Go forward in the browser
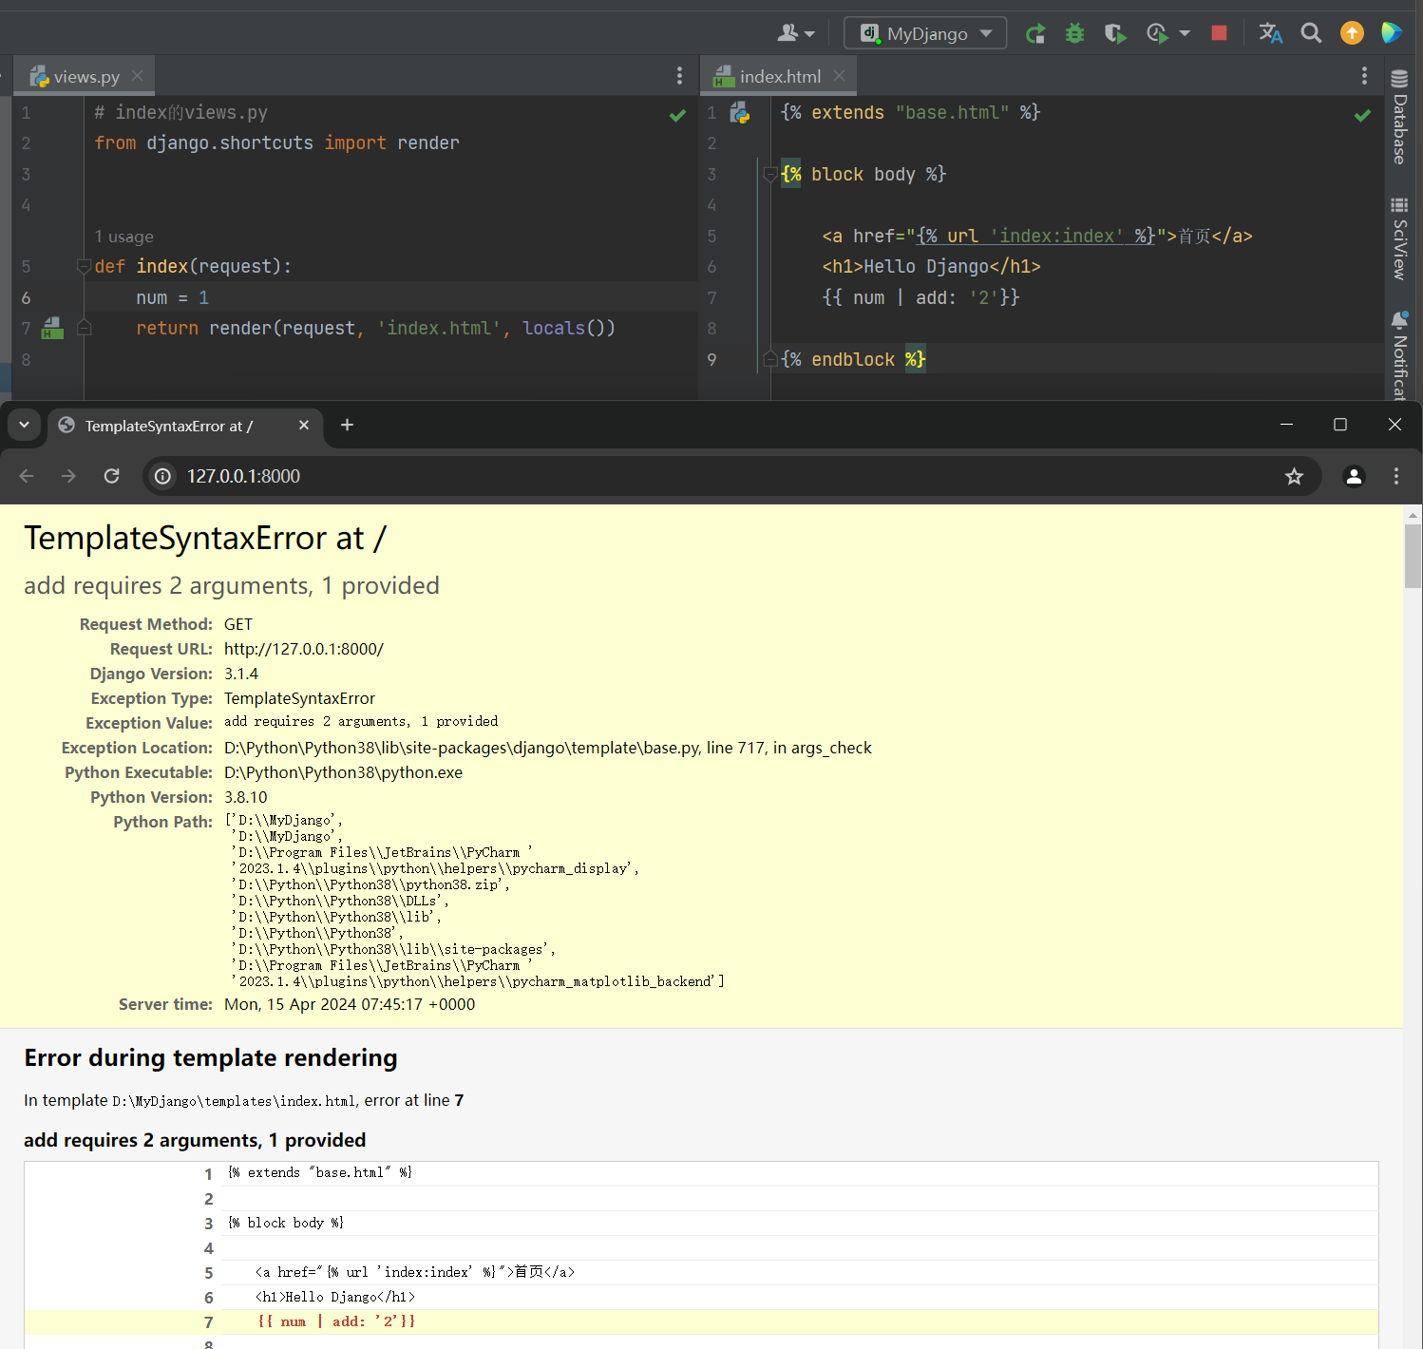The height and width of the screenshot is (1349, 1423). tap(68, 476)
